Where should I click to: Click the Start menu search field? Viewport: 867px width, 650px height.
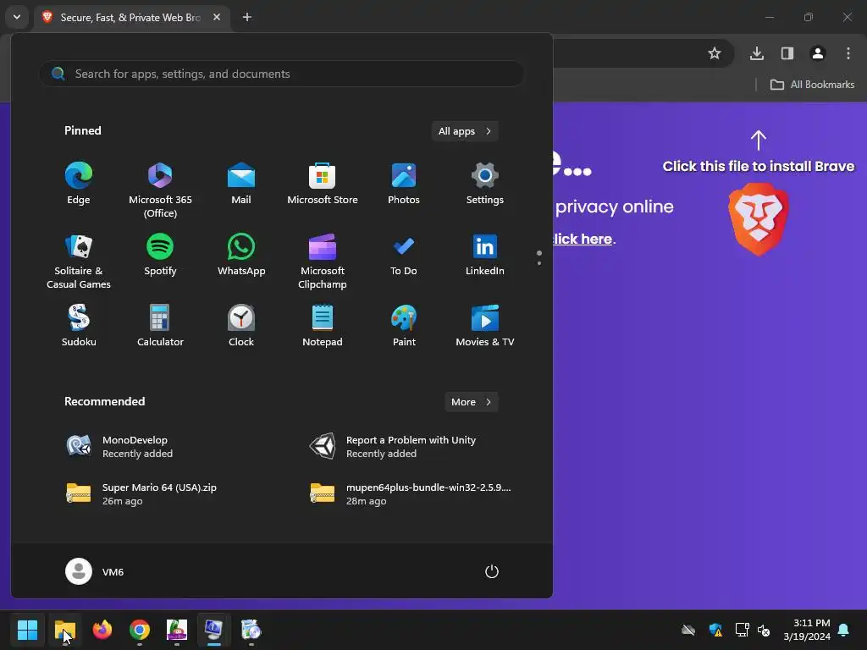pos(281,74)
